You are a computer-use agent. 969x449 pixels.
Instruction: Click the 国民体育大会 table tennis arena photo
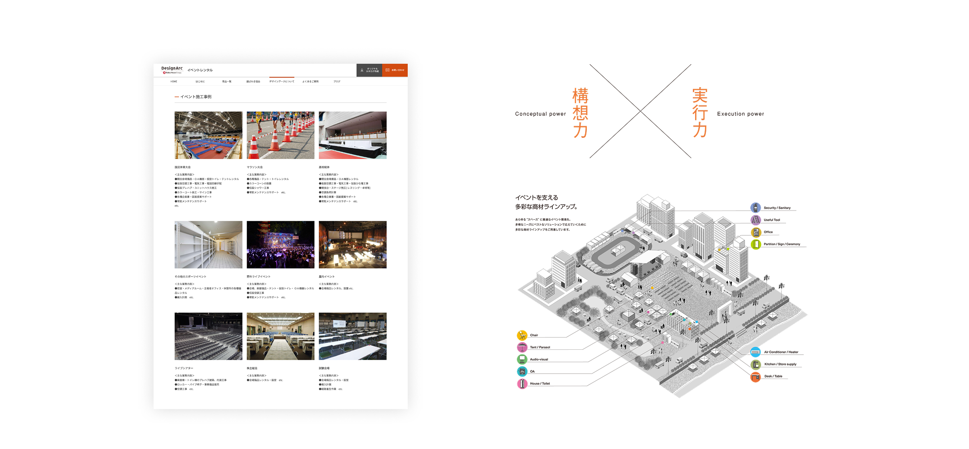tap(208, 135)
